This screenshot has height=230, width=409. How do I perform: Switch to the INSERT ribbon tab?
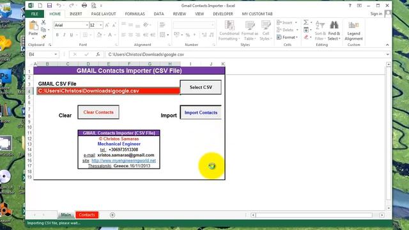(x=75, y=14)
